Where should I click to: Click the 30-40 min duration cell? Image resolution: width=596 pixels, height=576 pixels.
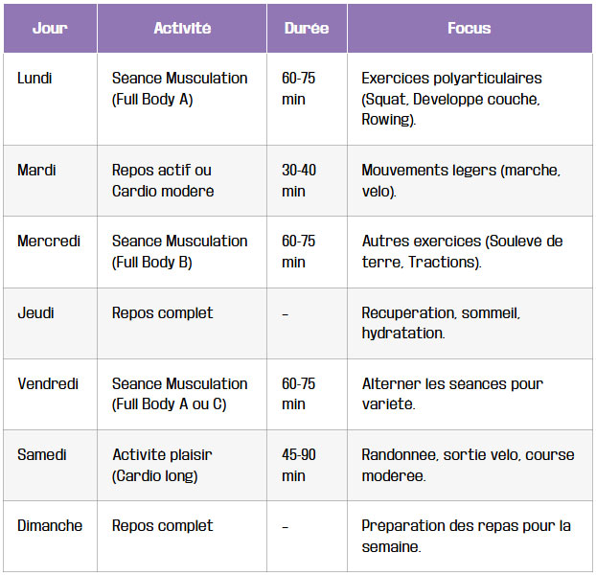click(x=299, y=180)
